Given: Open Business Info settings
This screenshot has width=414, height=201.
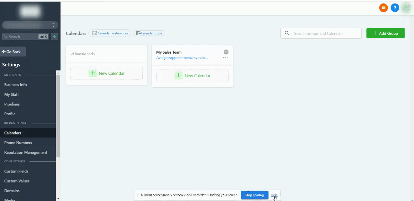Looking at the screenshot, I should click(16, 85).
